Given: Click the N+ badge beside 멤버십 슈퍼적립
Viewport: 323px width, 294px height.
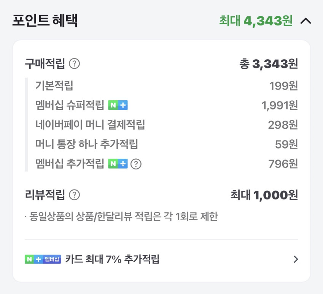Looking at the screenshot, I should point(118,105).
